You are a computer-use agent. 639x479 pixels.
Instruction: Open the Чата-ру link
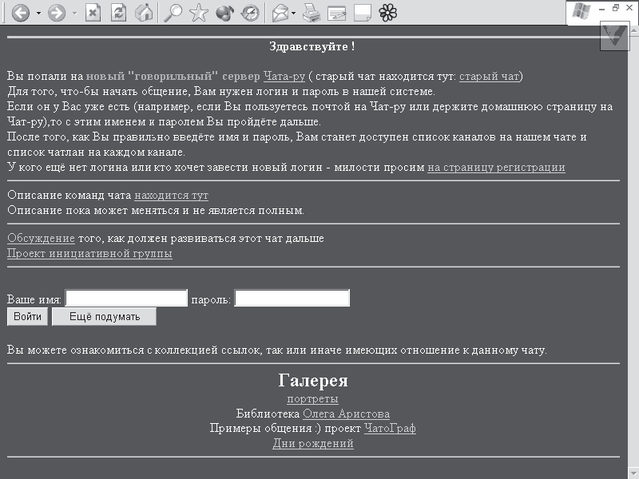tap(284, 76)
